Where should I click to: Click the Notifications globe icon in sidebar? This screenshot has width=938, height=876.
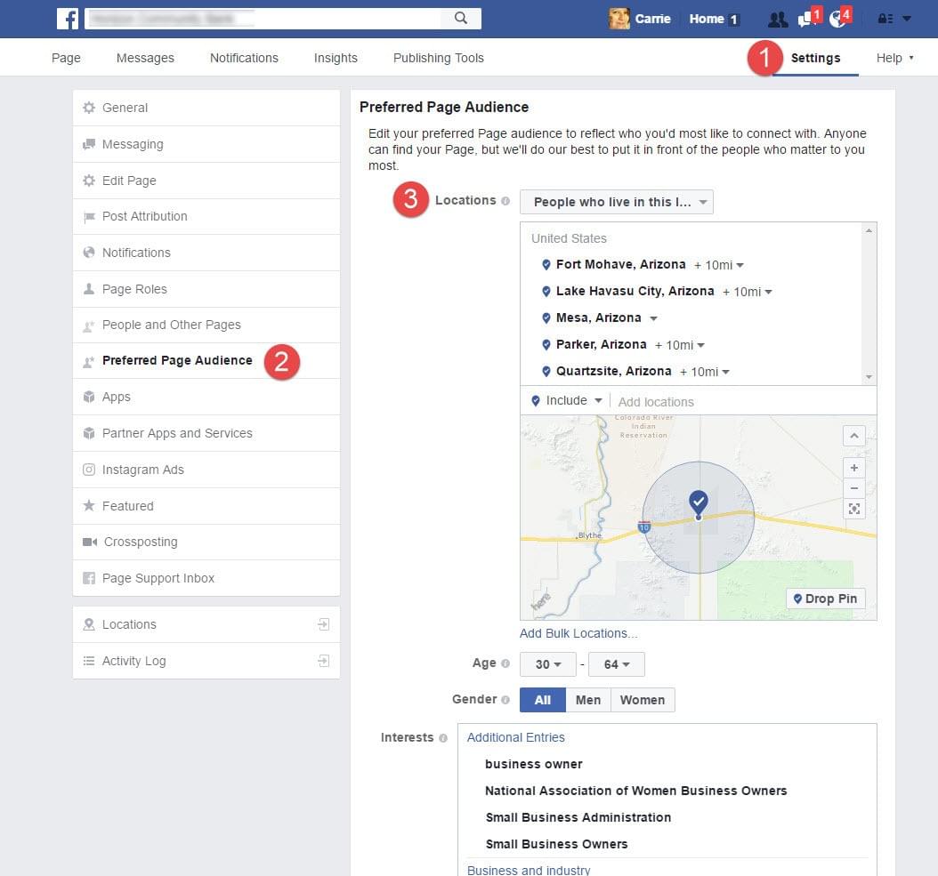(x=89, y=253)
